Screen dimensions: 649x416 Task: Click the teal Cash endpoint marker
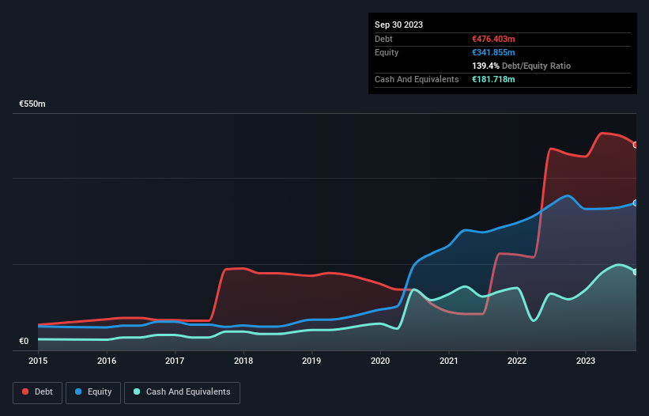636,272
